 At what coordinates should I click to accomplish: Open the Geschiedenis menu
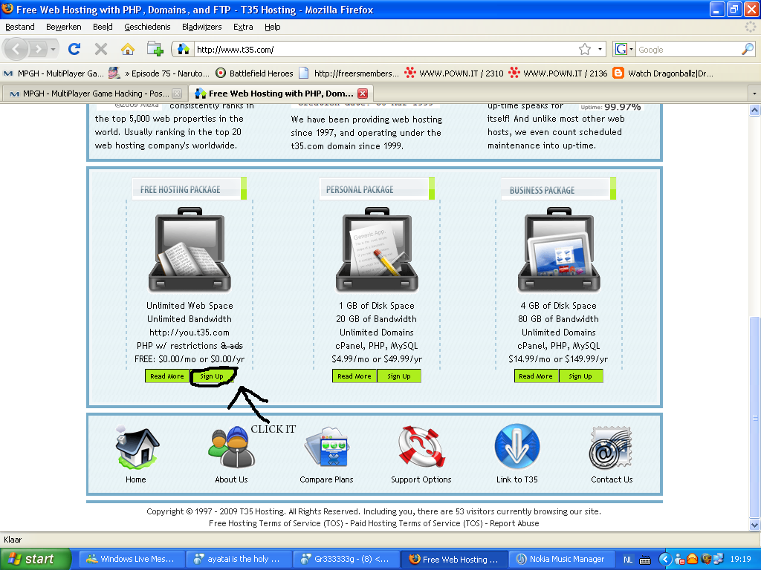[147, 27]
